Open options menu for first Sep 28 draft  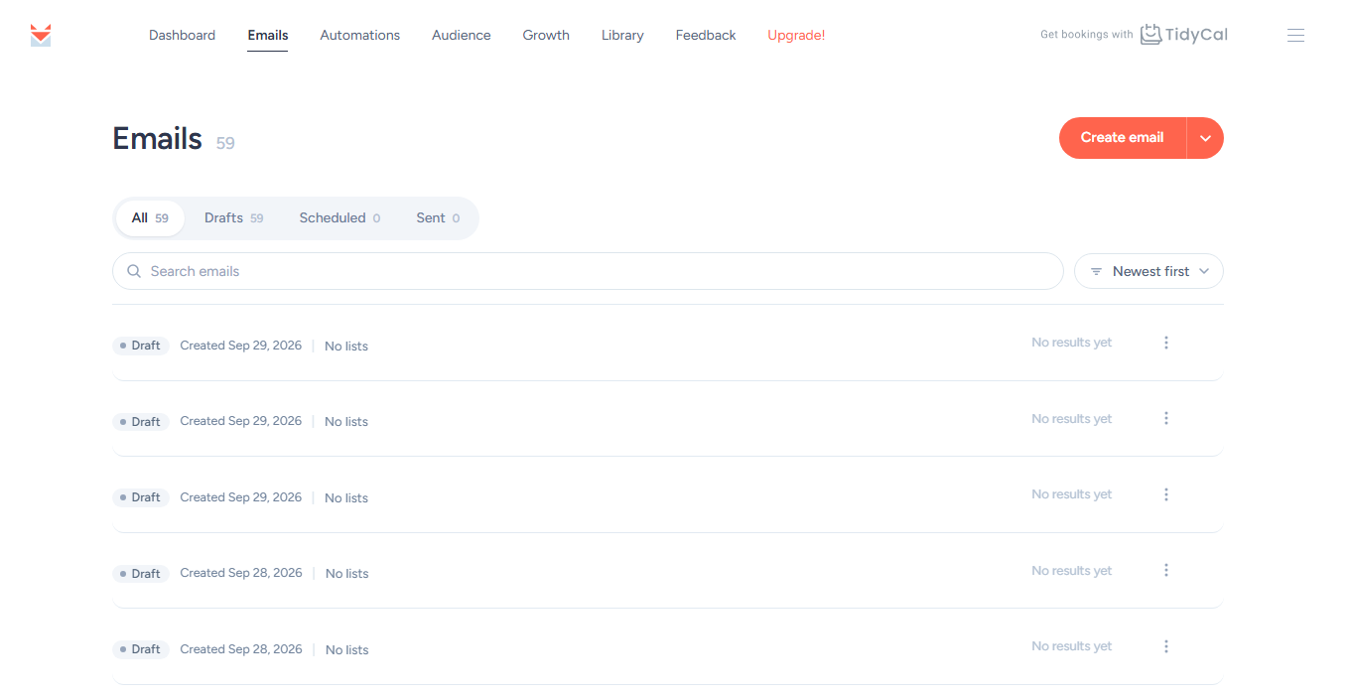coord(1166,570)
